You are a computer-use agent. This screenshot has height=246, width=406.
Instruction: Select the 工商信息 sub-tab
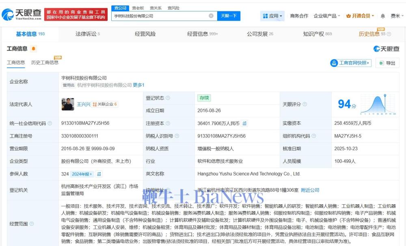tap(16, 62)
